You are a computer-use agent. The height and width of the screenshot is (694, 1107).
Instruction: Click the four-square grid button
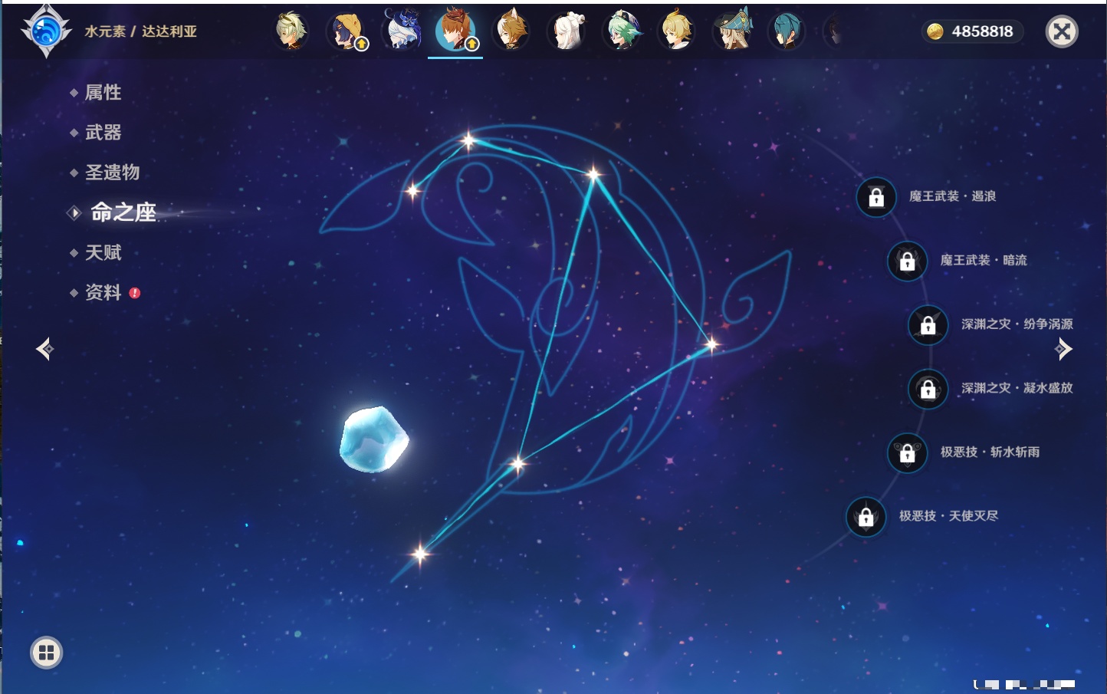46,653
